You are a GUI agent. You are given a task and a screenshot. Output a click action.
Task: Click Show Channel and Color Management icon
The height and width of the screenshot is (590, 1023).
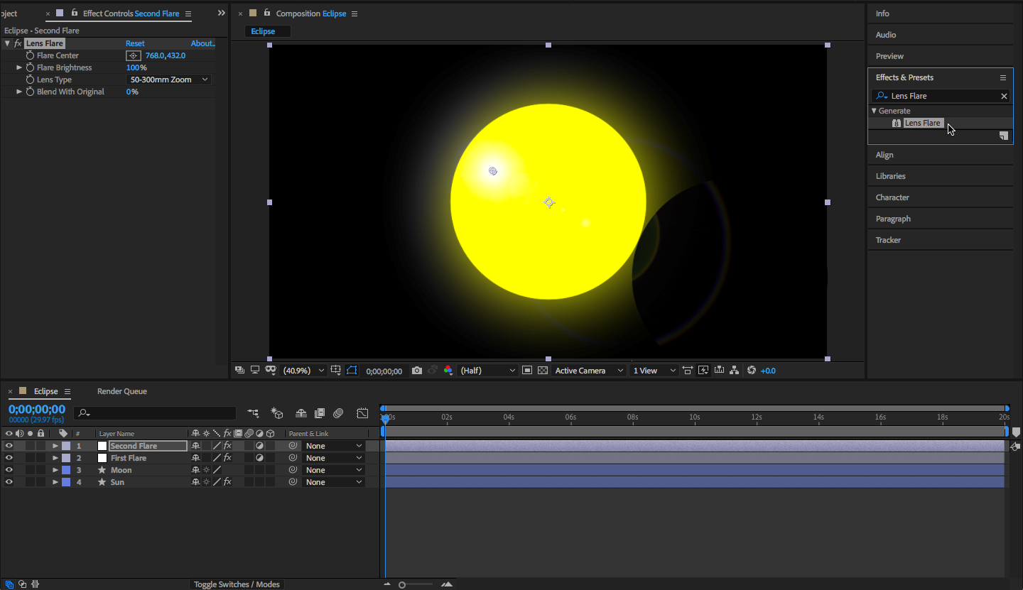click(448, 371)
